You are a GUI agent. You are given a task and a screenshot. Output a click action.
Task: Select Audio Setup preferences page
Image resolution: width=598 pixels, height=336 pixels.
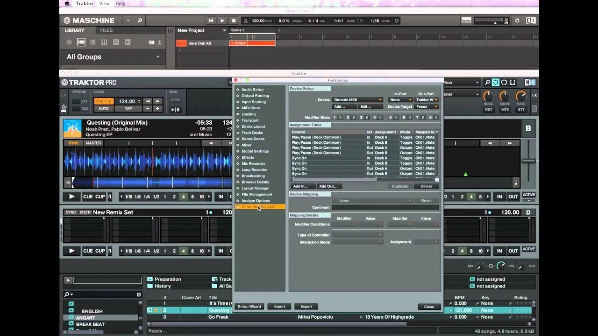click(252, 90)
